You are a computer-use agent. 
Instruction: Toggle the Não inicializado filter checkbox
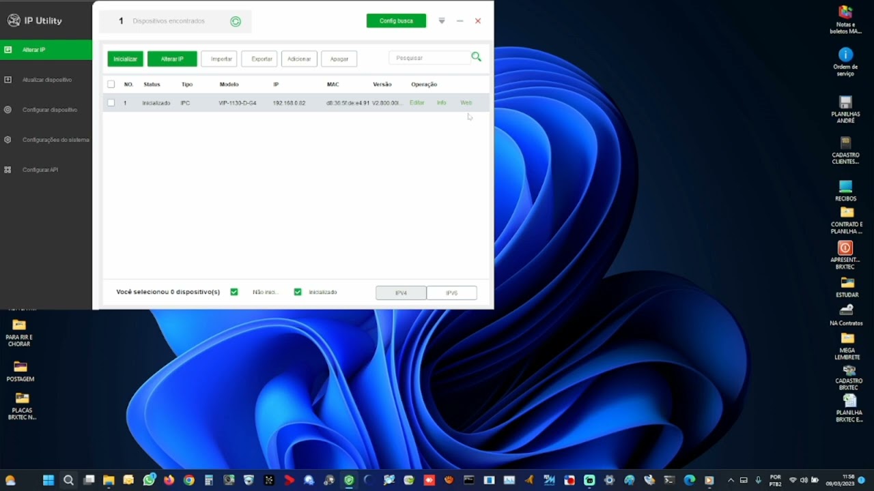pyautogui.click(x=234, y=292)
